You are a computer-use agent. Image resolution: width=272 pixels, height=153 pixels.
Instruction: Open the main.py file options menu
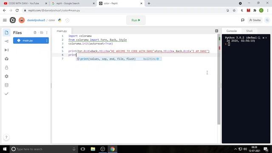47,41
